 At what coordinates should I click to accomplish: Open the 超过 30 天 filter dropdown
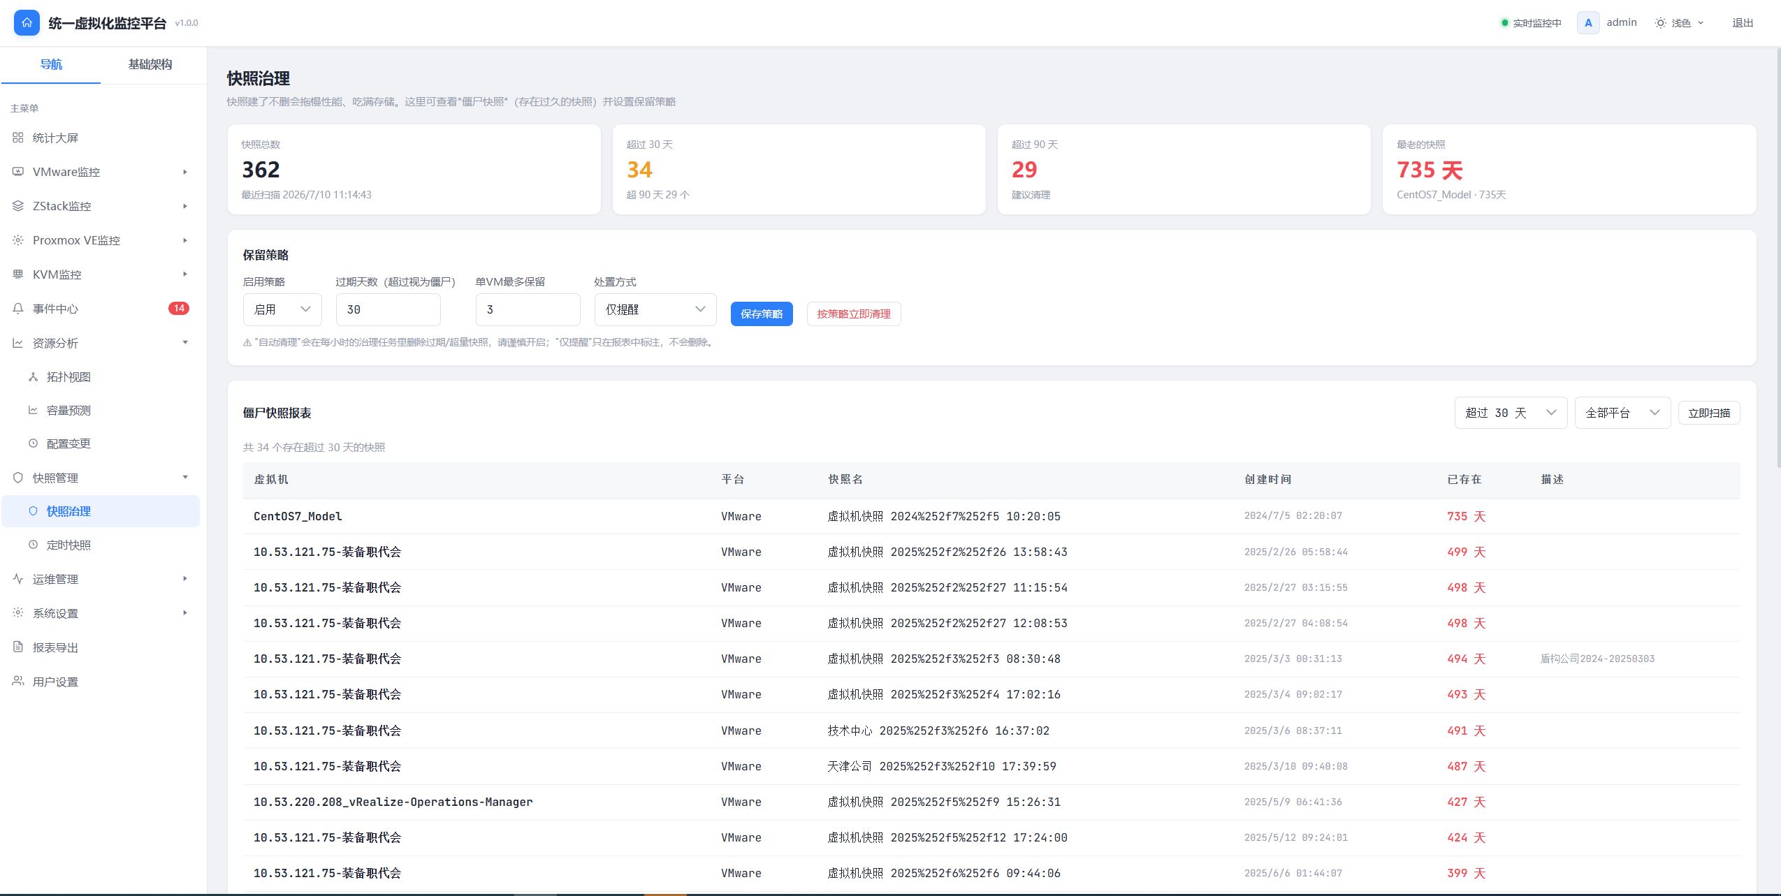click(1511, 413)
